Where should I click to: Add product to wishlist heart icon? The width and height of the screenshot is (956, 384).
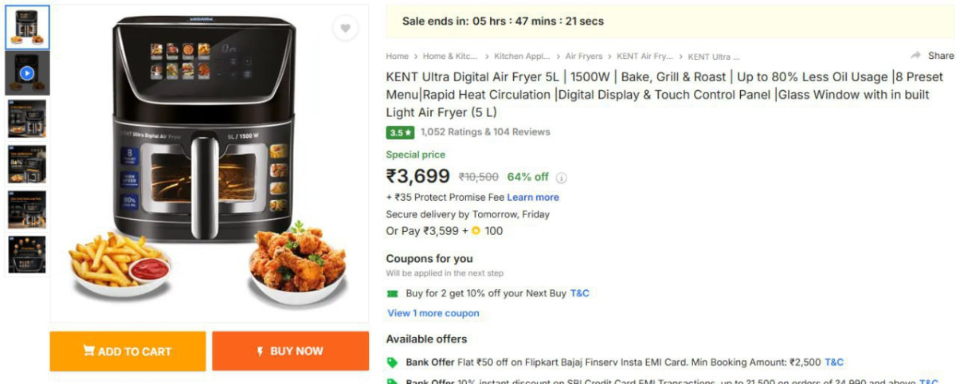[x=345, y=28]
